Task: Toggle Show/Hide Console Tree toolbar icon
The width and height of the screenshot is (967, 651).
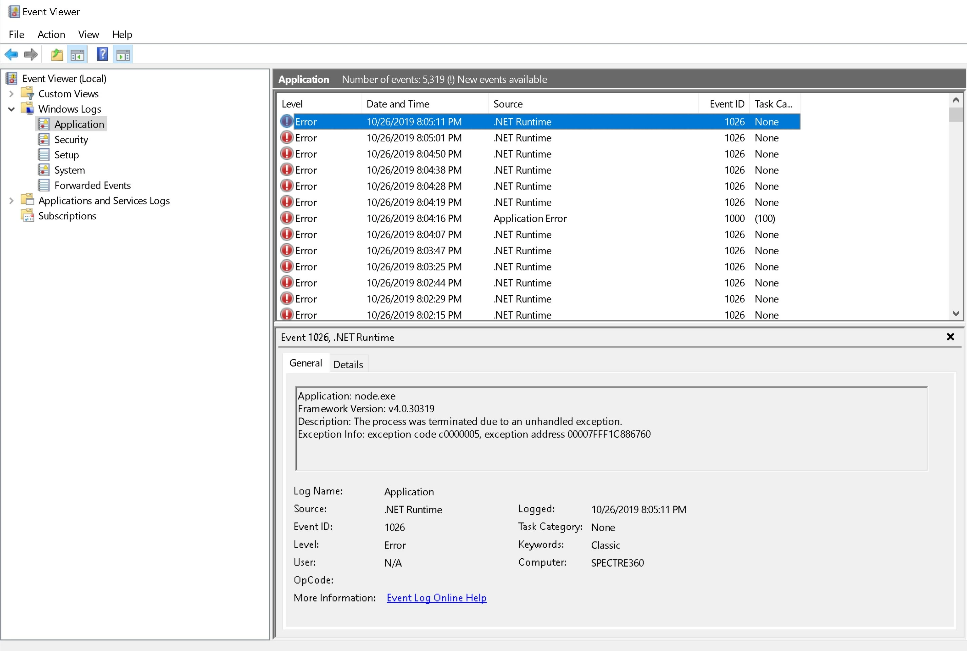Action: click(x=78, y=54)
